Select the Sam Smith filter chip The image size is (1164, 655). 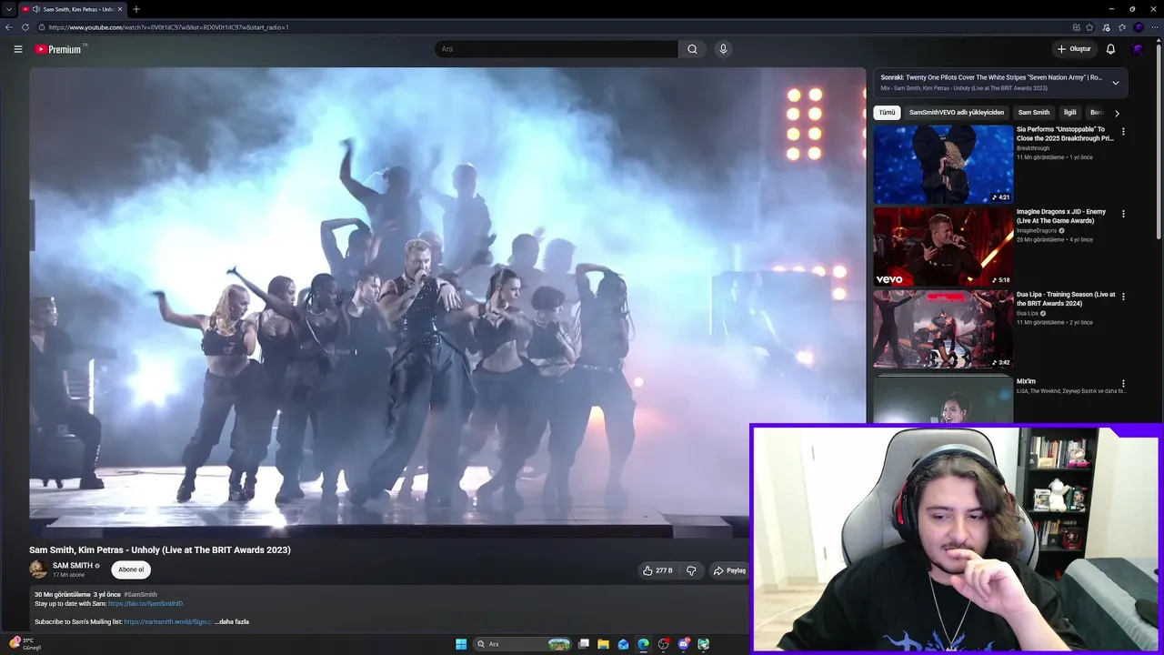(1034, 113)
